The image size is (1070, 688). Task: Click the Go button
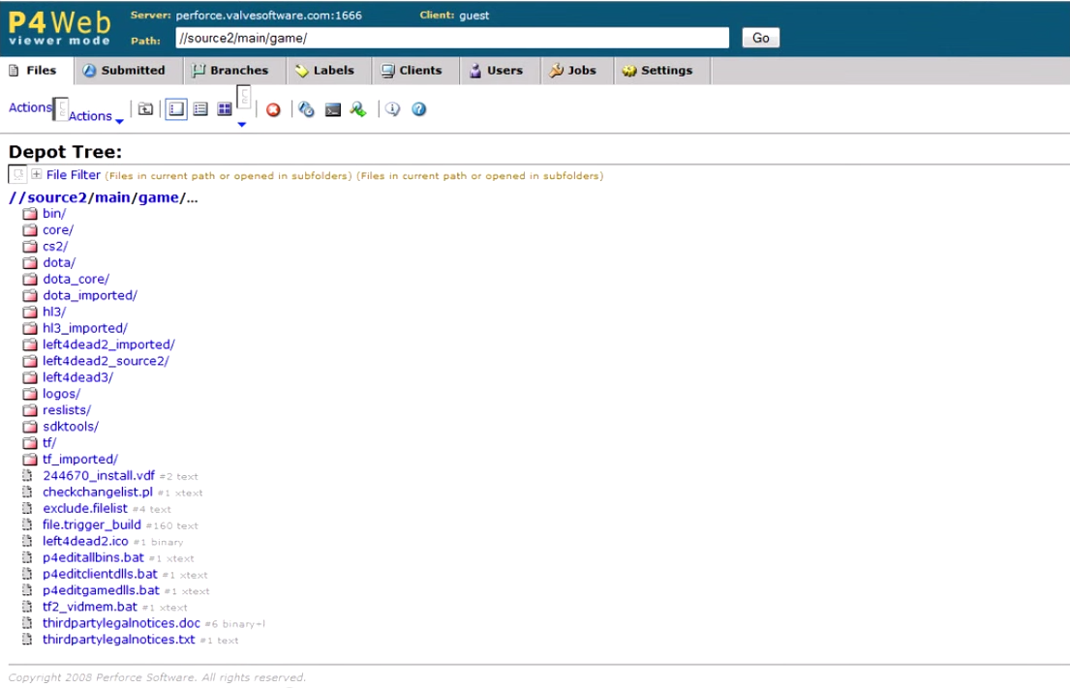point(760,38)
